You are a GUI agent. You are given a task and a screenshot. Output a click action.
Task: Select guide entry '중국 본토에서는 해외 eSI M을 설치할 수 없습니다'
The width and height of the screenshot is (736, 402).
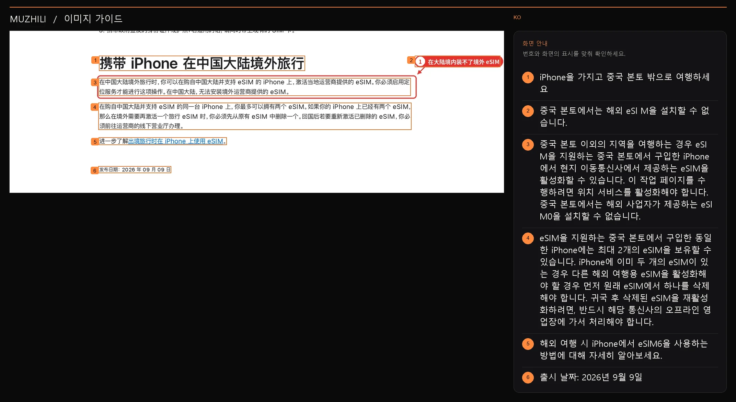click(x=620, y=117)
